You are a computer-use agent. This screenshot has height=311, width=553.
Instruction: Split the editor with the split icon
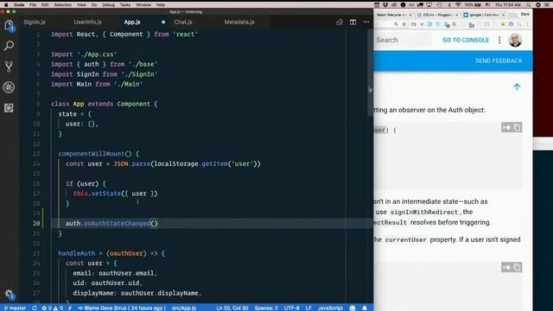click(353, 22)
